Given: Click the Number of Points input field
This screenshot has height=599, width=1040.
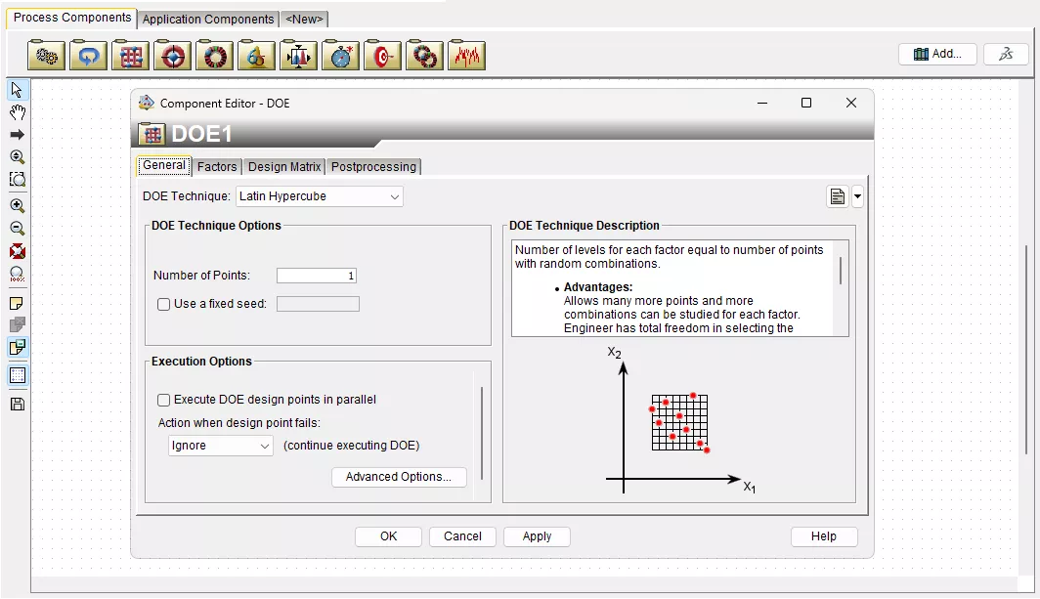Looking at the screenshot, I should tap(316, 275).
